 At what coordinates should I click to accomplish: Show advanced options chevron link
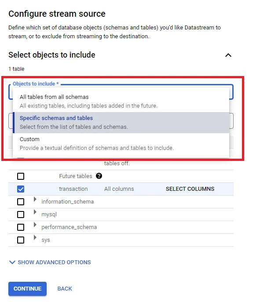pos(50,262)
